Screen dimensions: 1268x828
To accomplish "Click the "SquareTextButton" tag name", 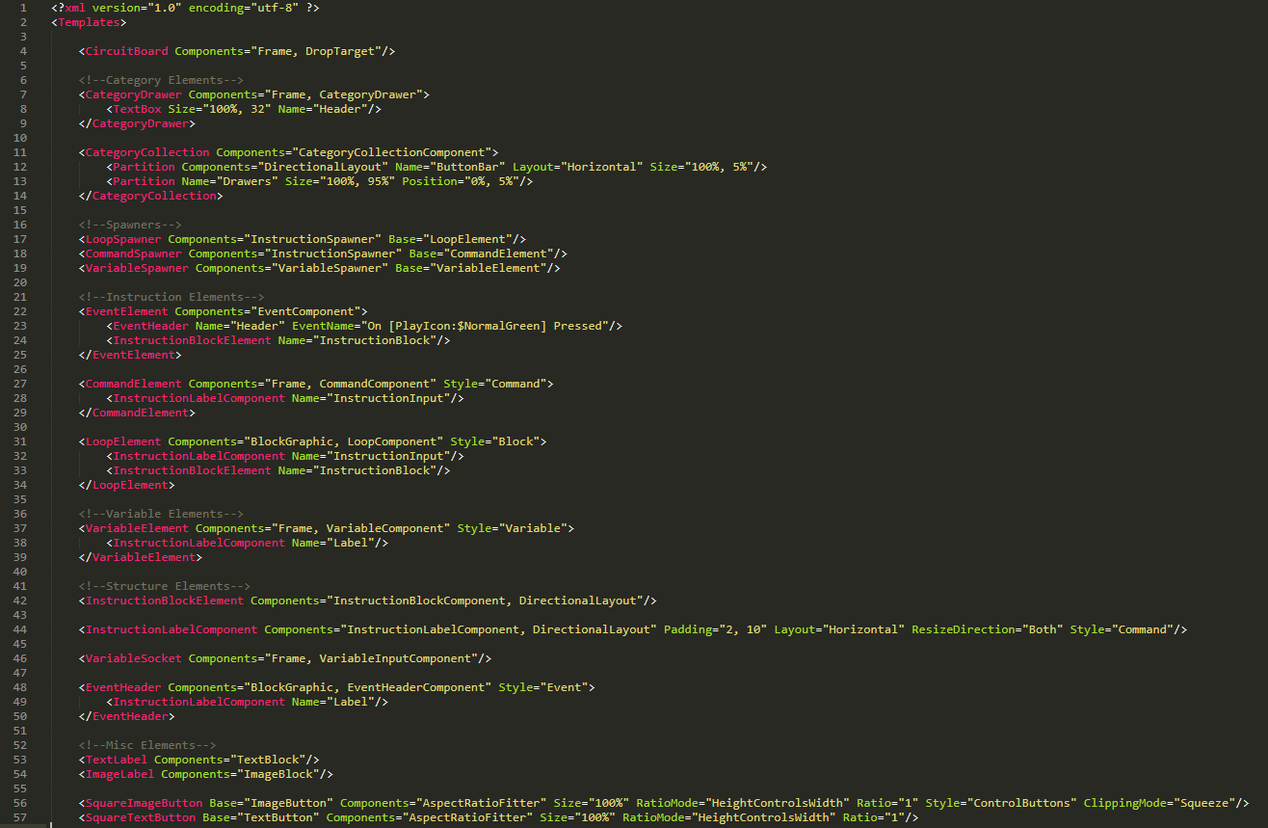I will 141,817.
